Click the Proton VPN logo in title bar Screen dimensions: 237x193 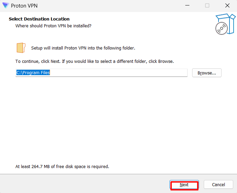coord(5,5)
